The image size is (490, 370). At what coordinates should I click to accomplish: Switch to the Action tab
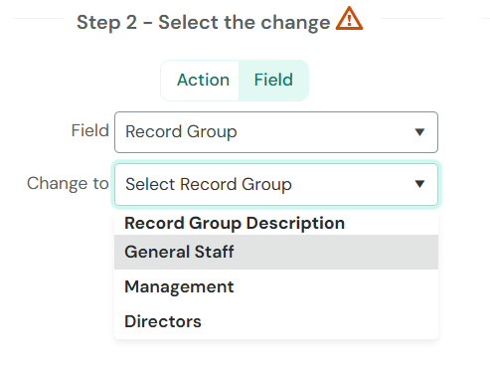click(203, 80)
